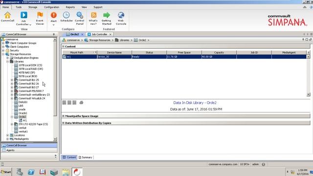The image size is (313, 176).
Task: Open the Alert dropdown arrow
Action: coord(53,25)
